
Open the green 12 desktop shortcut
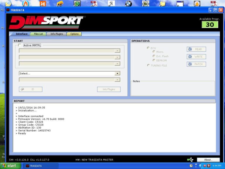click(77, 4)
